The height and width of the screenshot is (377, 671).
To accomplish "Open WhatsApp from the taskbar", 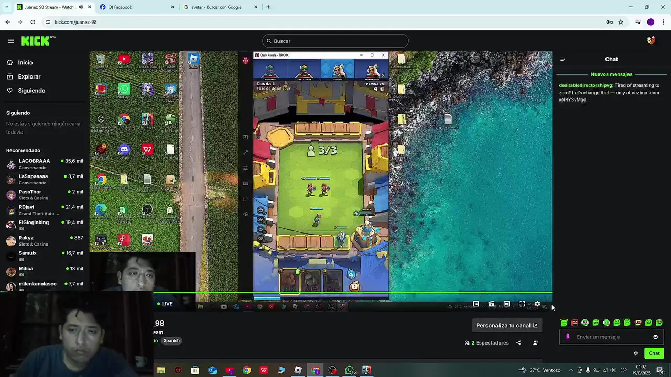I will click(x=350, y=371).
